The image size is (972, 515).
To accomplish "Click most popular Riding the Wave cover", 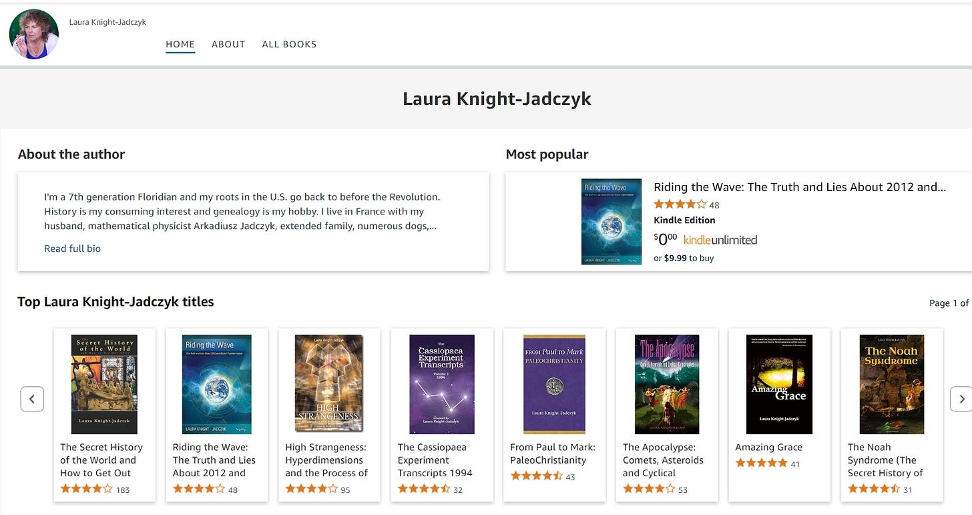I will point(612,221).
